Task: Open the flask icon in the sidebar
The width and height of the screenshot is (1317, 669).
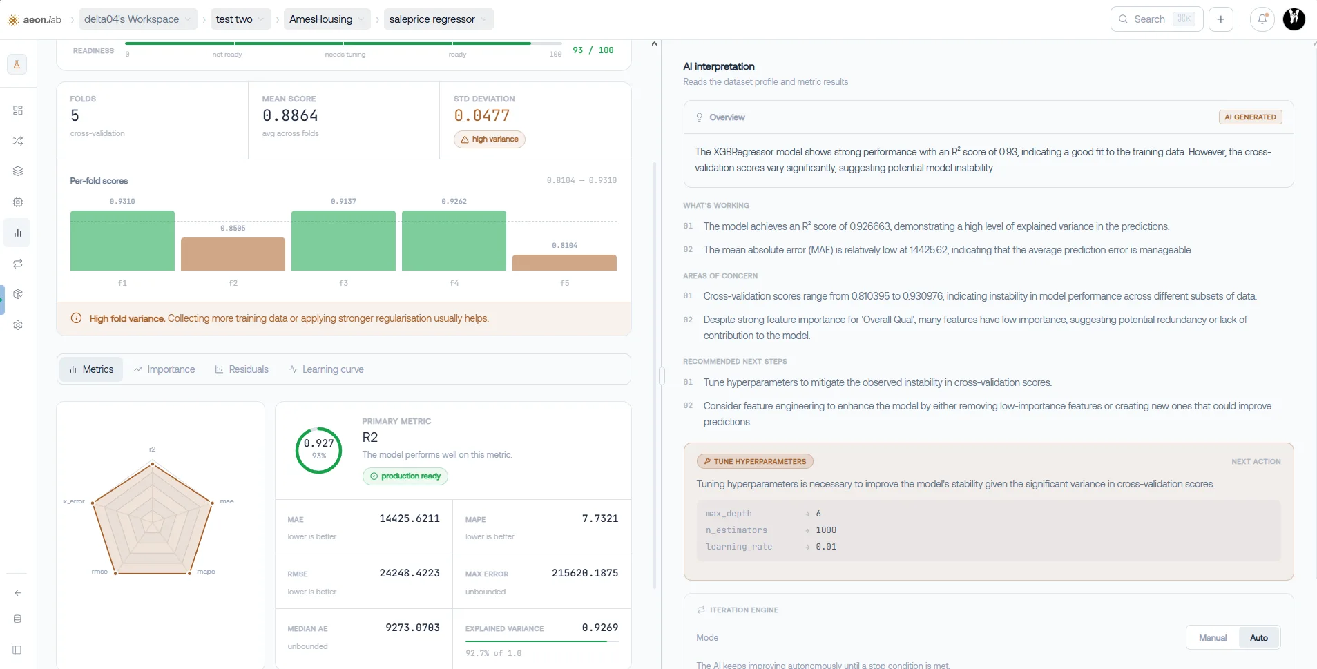Action: (x=17, y=64)
